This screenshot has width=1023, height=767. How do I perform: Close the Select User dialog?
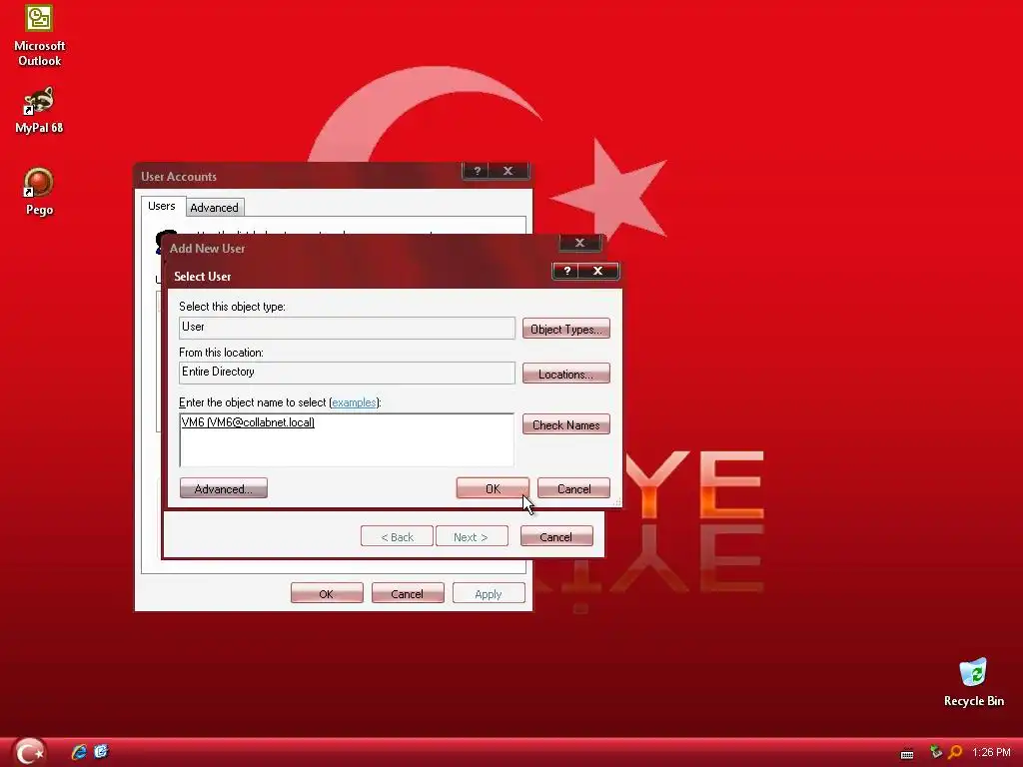(598, 271)
